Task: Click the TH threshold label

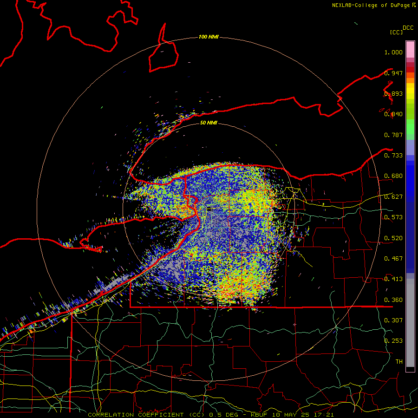Action: [399, 362]
